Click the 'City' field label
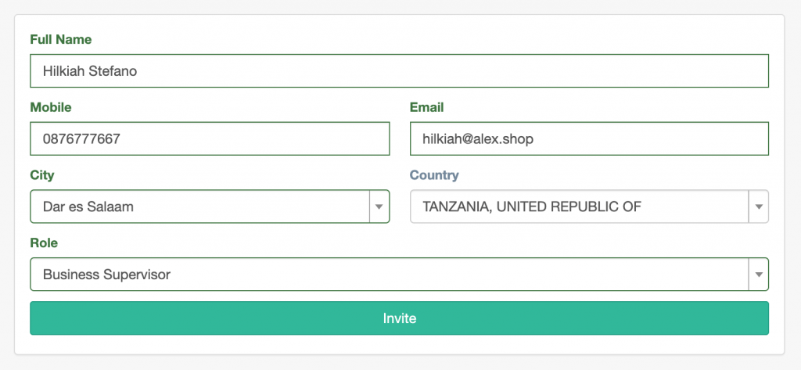The width and height of the screenshot is (801, 370). (42, 175)
